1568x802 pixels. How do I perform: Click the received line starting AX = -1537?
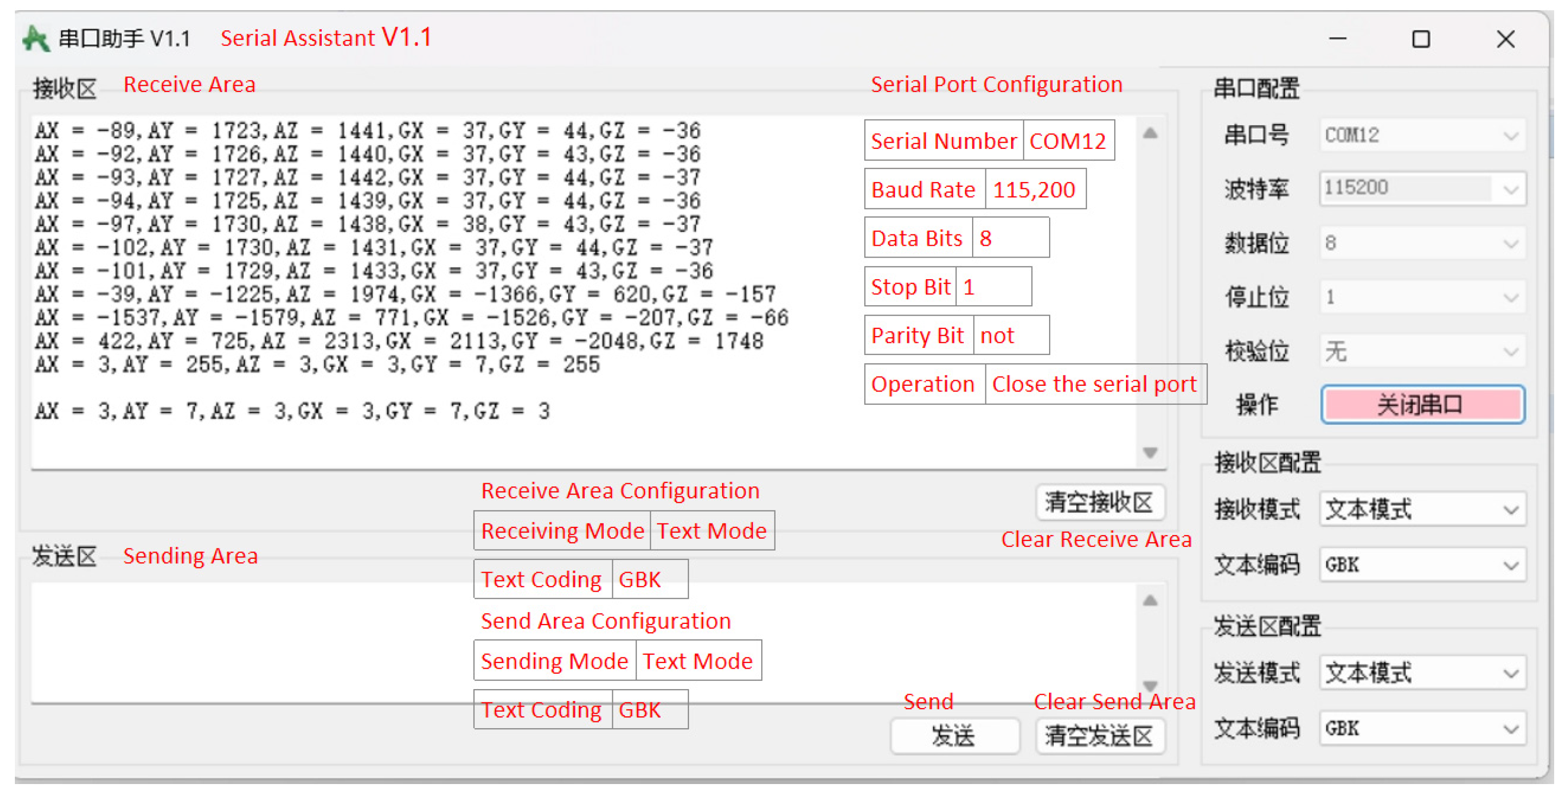click(412, 317)
